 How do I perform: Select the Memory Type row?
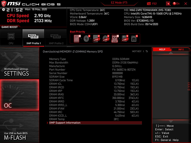pos(95,59)
